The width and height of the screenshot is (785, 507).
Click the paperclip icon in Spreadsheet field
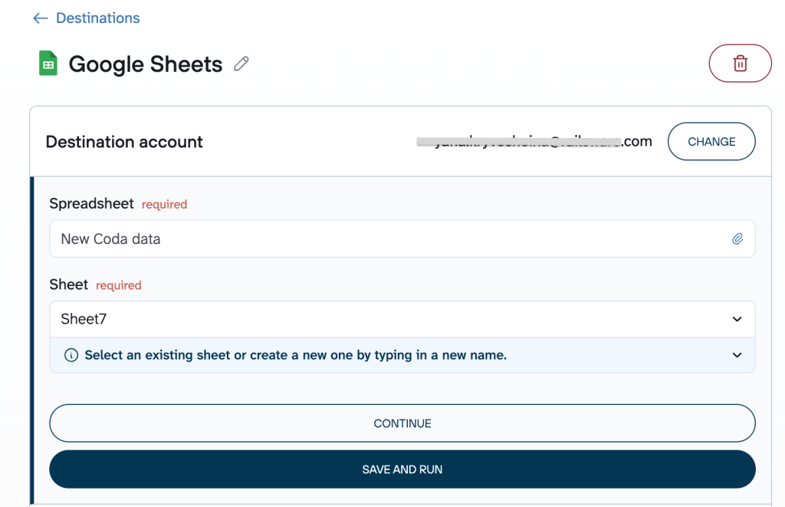pos(737,239)
